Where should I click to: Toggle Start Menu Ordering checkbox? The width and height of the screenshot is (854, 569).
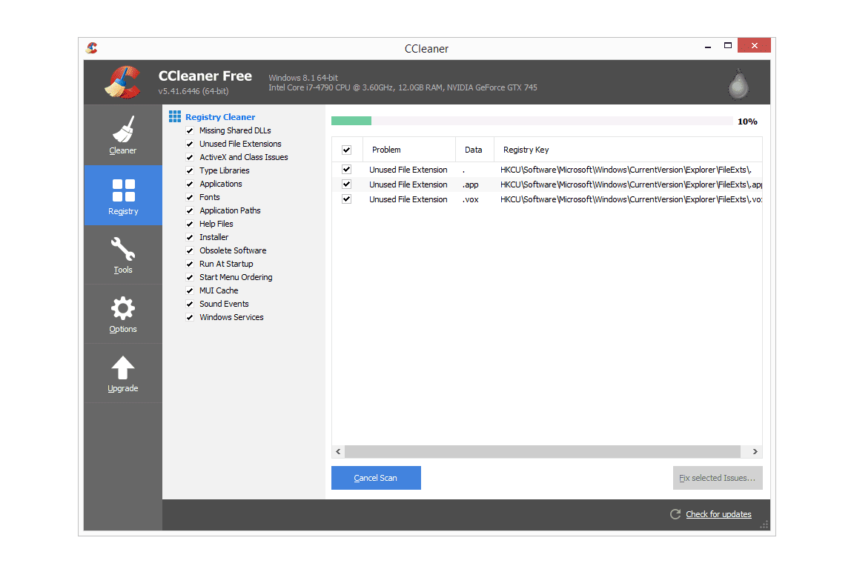click(190, 277)
